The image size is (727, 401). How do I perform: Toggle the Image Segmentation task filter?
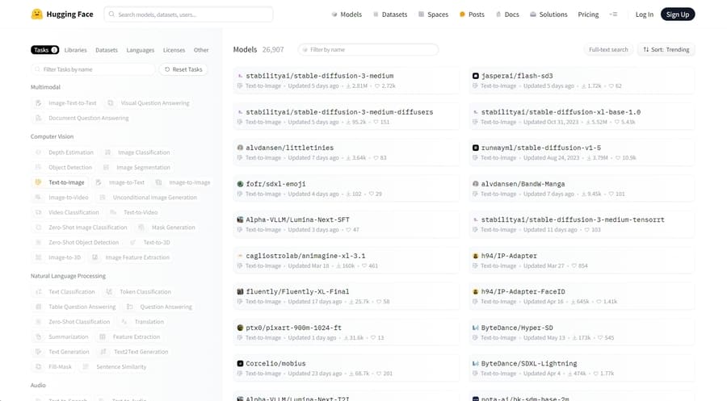tap(137, 167)
